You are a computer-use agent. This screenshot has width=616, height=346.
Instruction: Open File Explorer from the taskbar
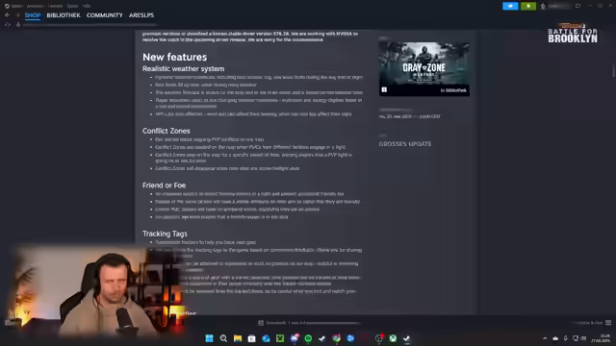point(238,338)
